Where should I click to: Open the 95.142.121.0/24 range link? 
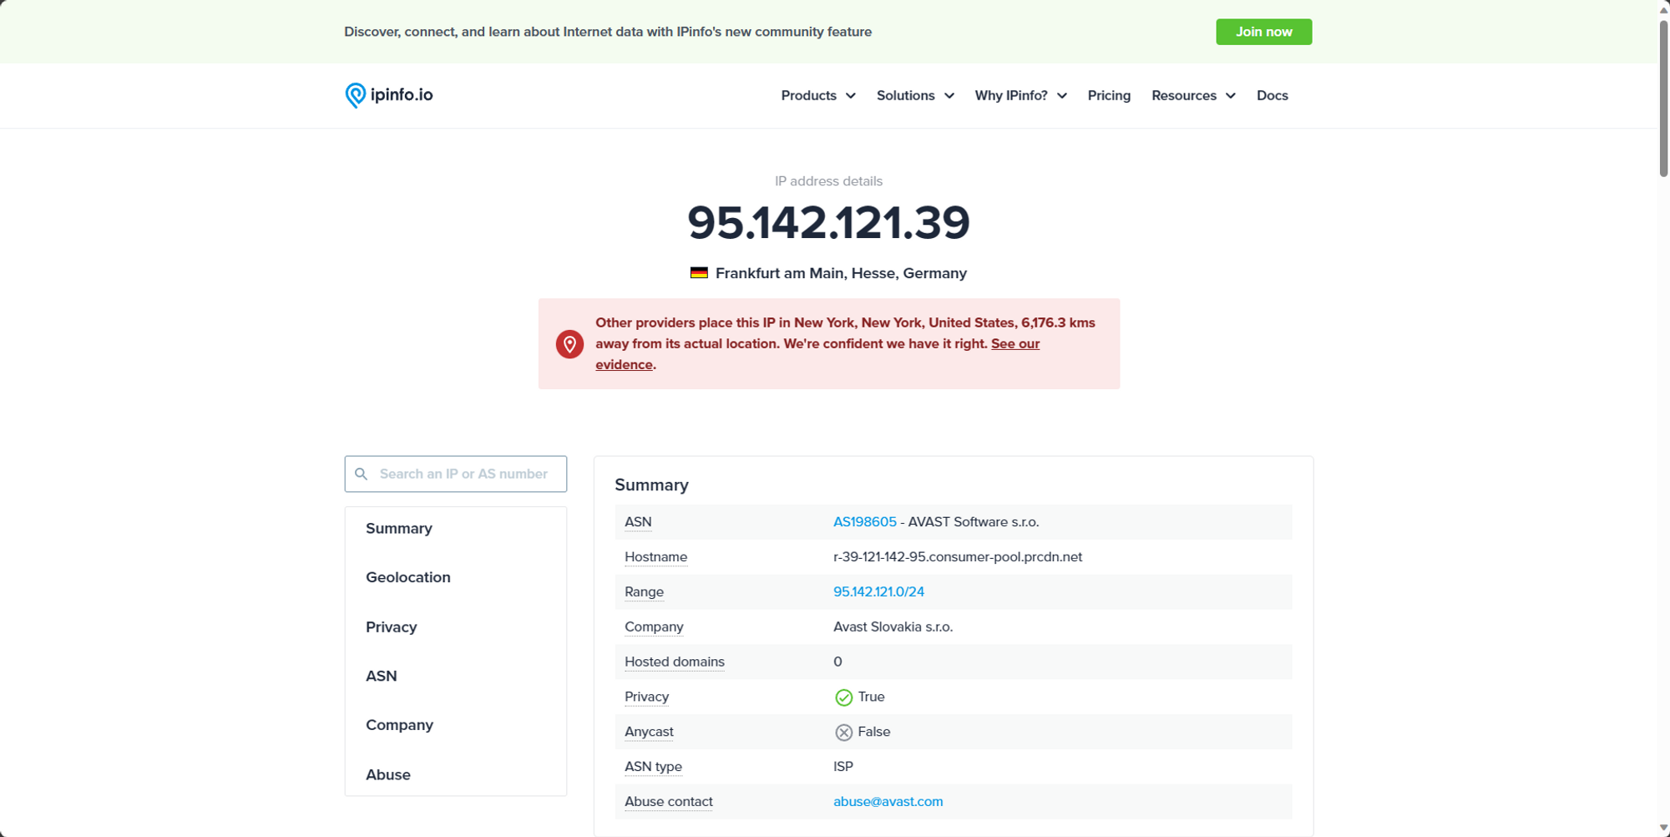878,592
